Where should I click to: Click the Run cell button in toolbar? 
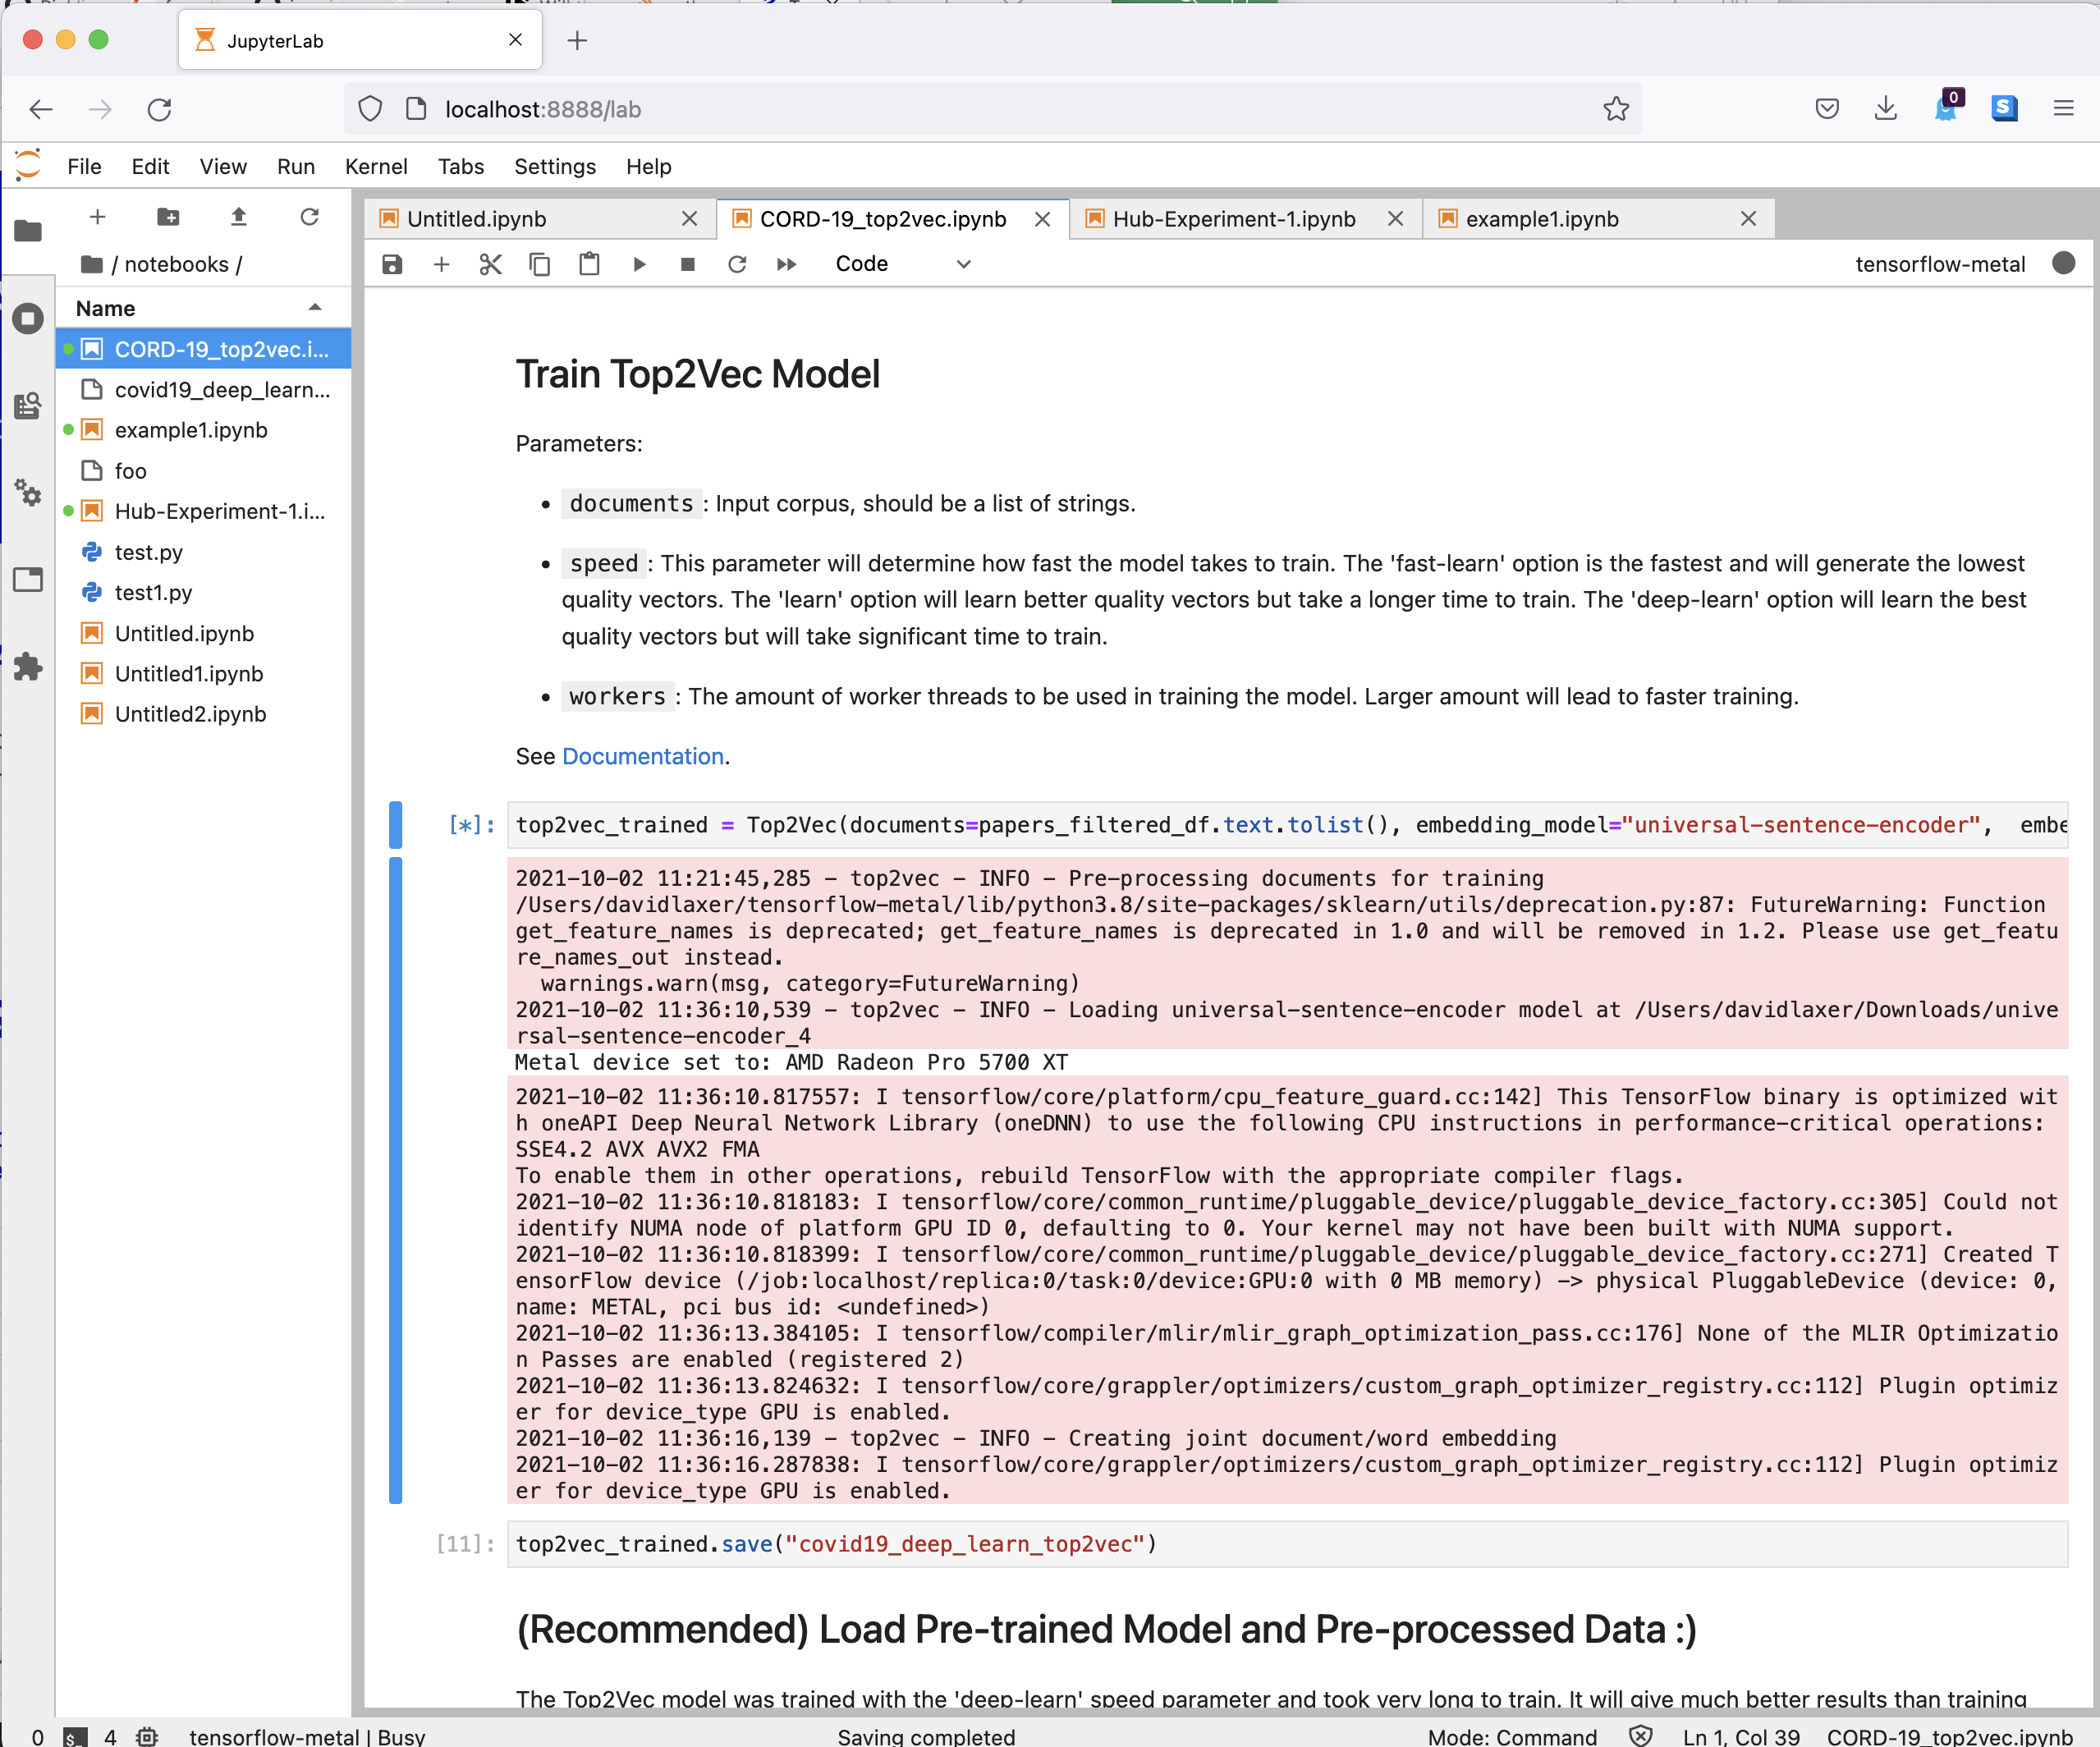(x=639, y=264)
